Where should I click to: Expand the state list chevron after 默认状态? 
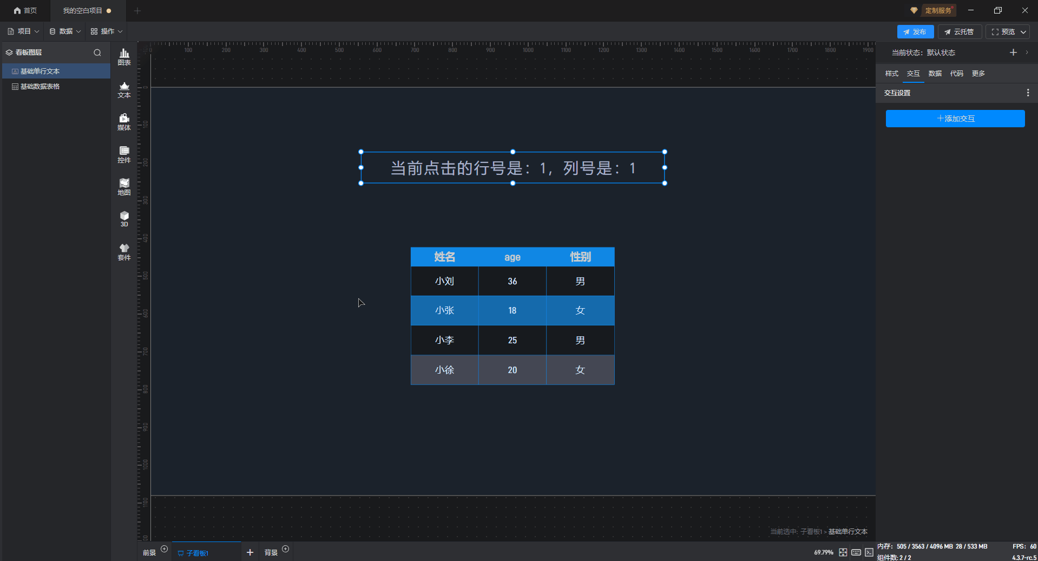(x=1027, y=53)
